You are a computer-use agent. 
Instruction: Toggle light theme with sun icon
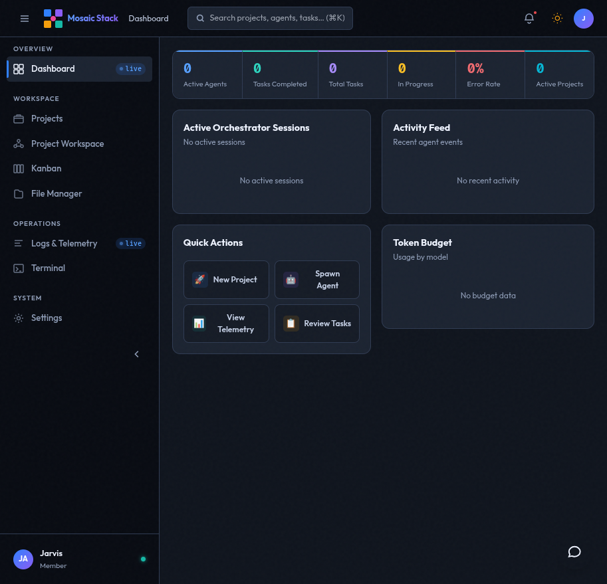pos(557,19)
